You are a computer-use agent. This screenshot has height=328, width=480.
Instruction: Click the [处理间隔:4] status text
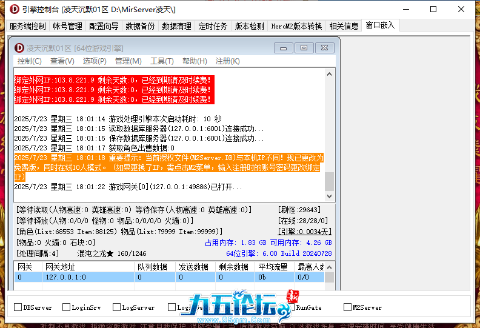click(38, 253)
